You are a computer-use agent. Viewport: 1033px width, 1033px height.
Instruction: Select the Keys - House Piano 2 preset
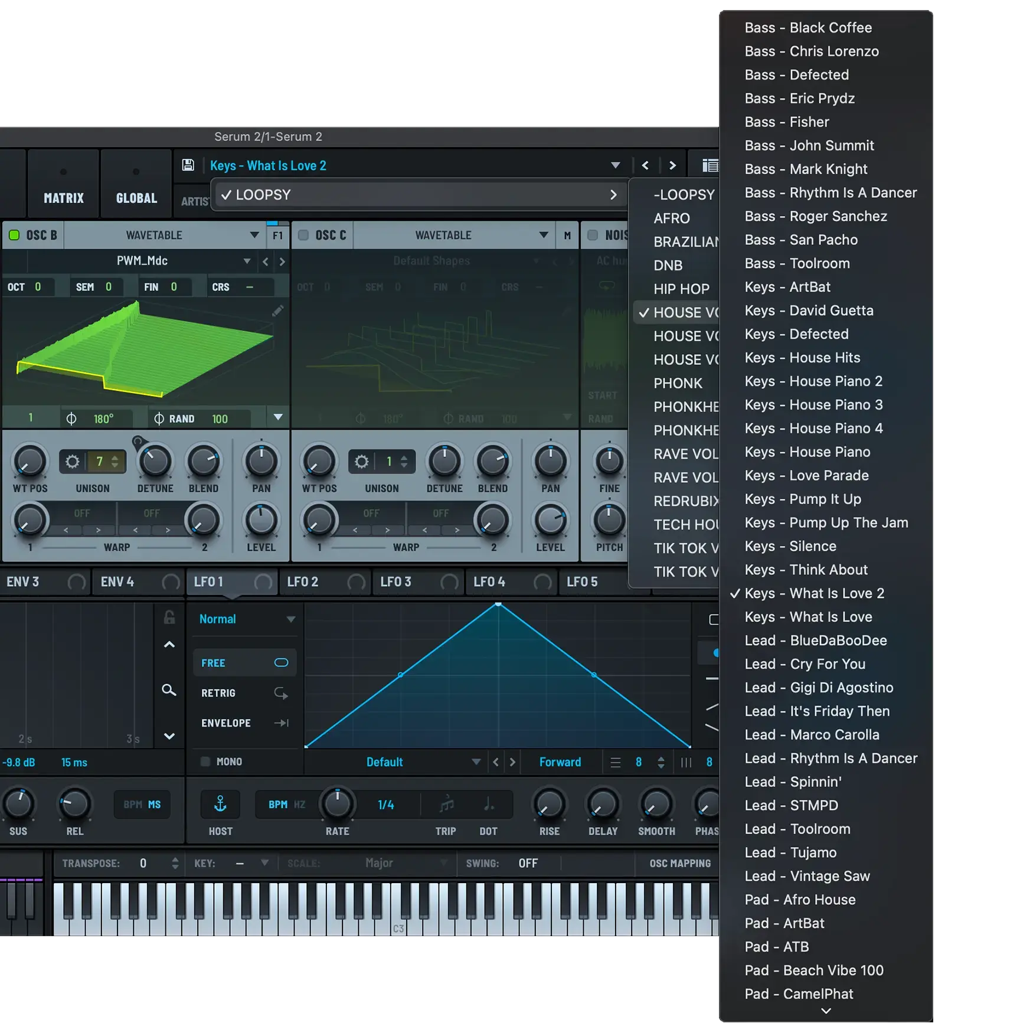(813, 381)
